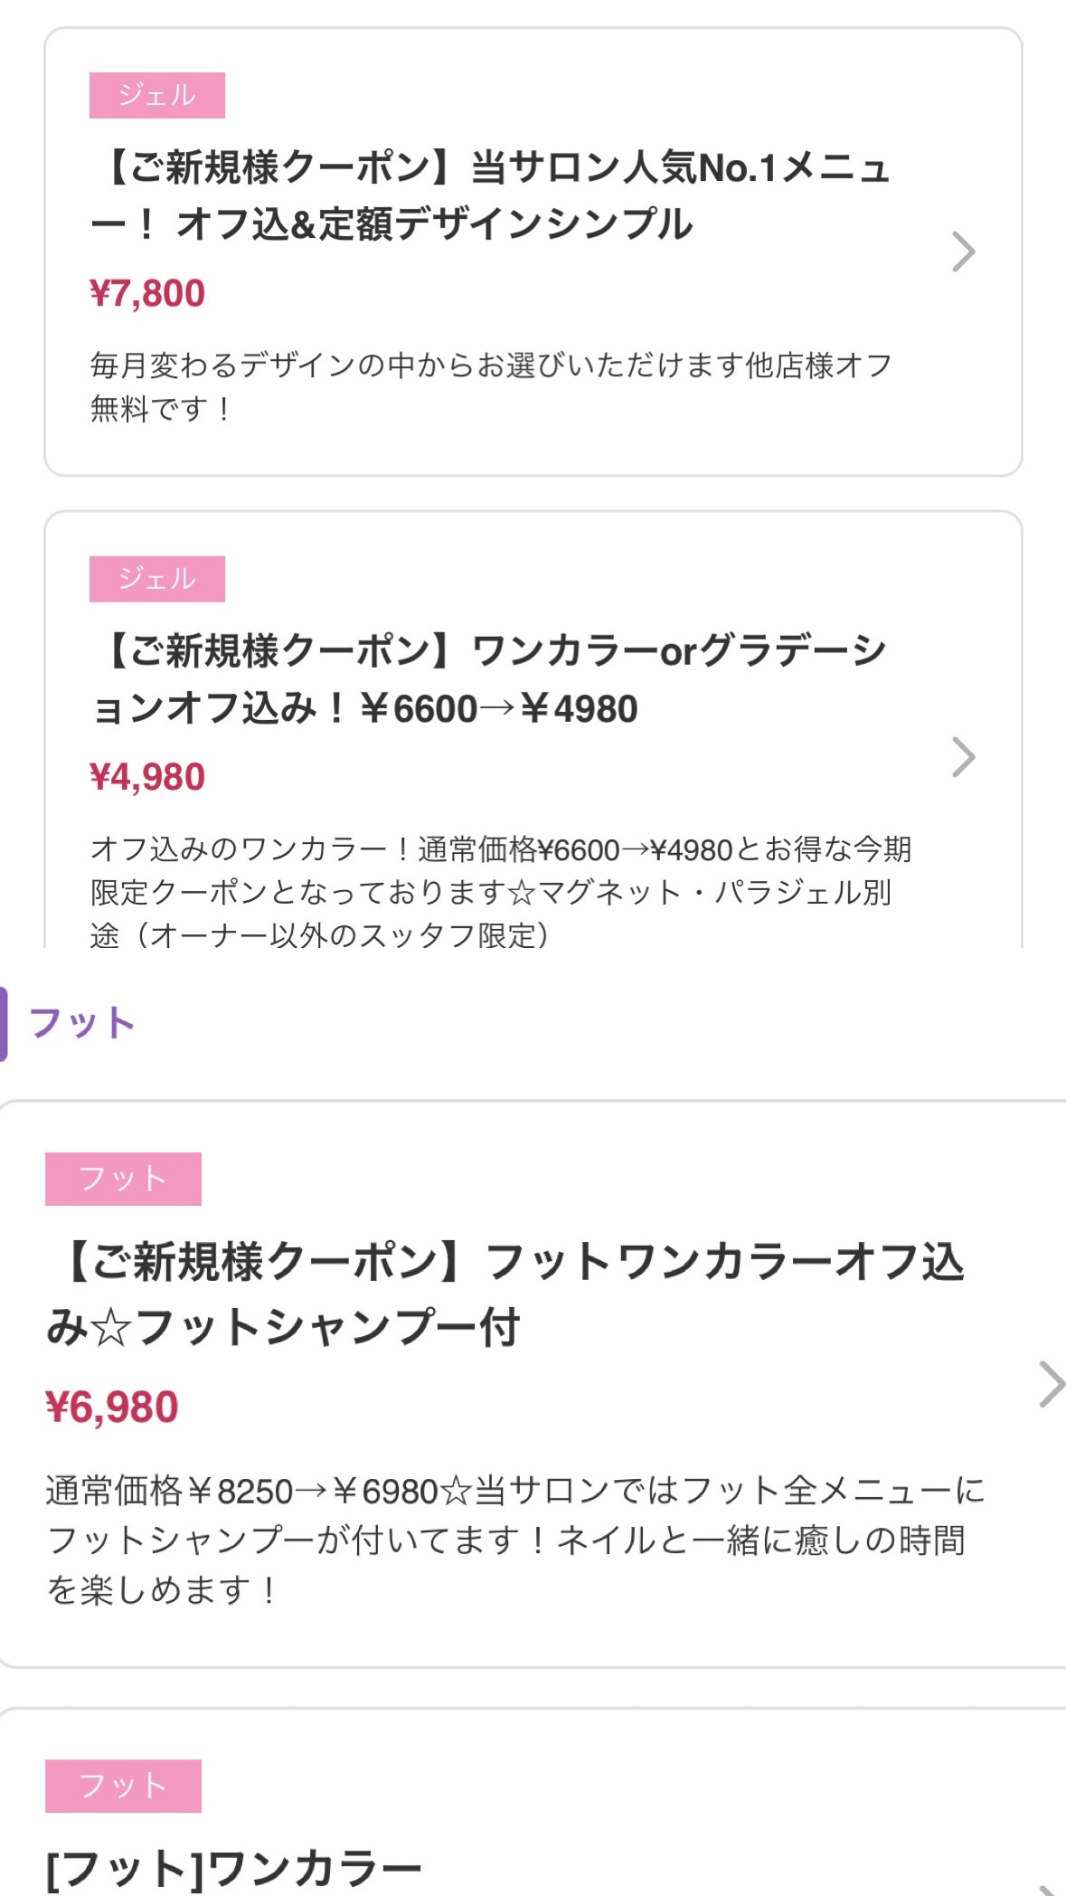Select the フットワンカラーオフ込み coupon title
Viewport: 1066px width, 1896px height.
(x=506, y=1294)
